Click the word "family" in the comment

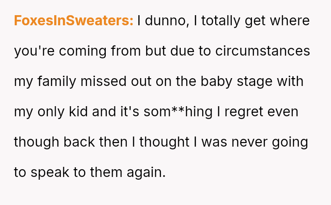(57, 82)
